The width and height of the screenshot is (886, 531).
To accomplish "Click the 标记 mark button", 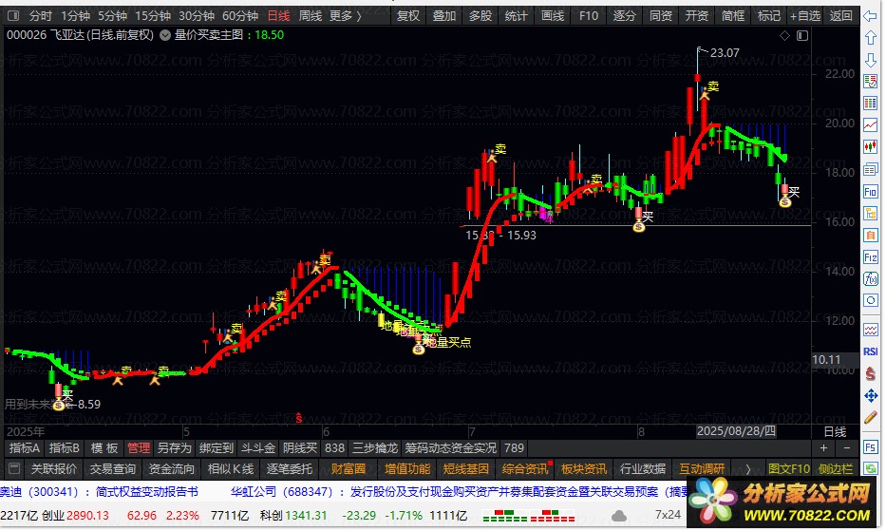I will 769,16.
